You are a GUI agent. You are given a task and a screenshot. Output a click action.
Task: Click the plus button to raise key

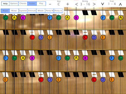pyautogui.click(x=67, y=4)
